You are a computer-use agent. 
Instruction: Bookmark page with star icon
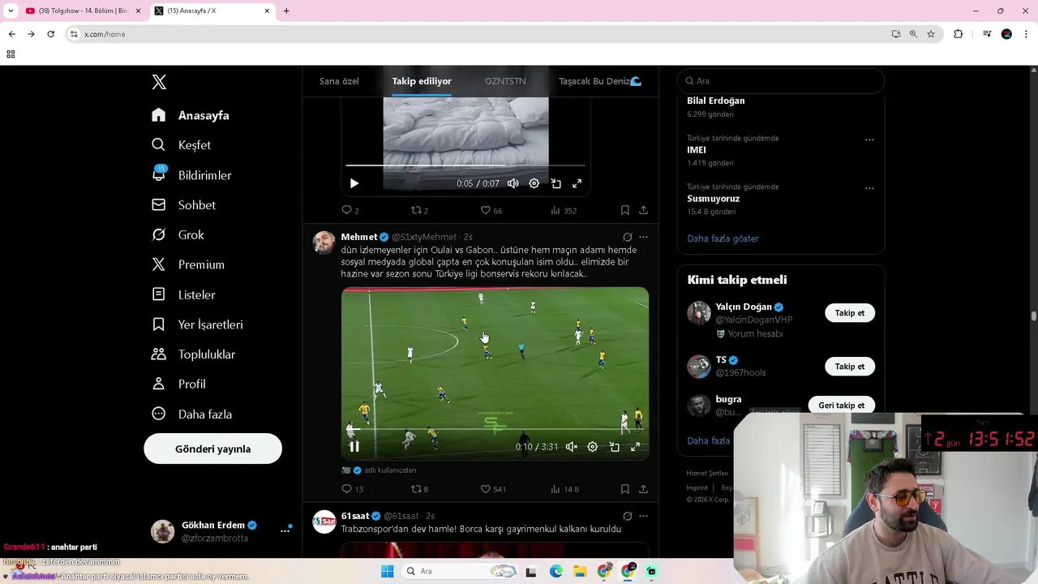[x=931, y=34]
